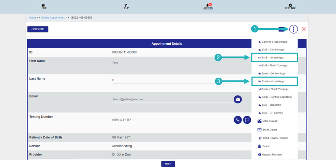Open Help question mark icon in top bar
The image size is (336, 167).
(x=125, y=6)
